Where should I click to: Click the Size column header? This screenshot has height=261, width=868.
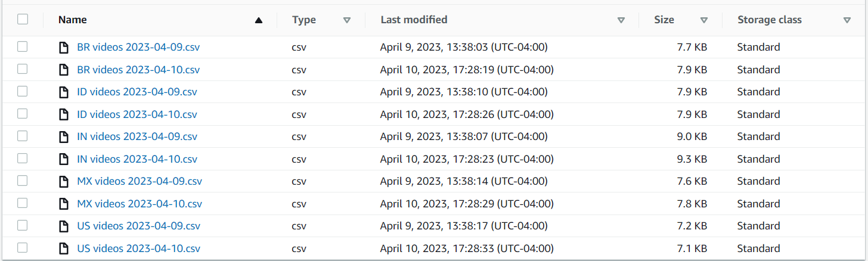click(664, 20)
